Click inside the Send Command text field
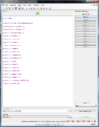99x127 pixels. click(x=35, y=111)
